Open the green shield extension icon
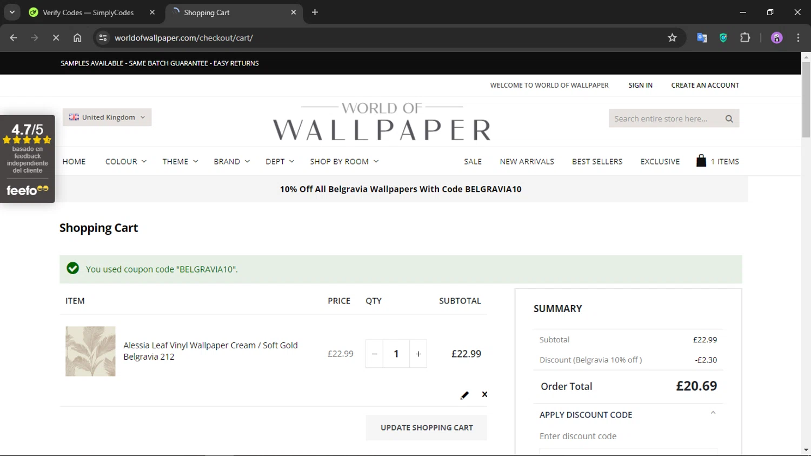Viewport: 811px width, 456px height. [723, 38]
